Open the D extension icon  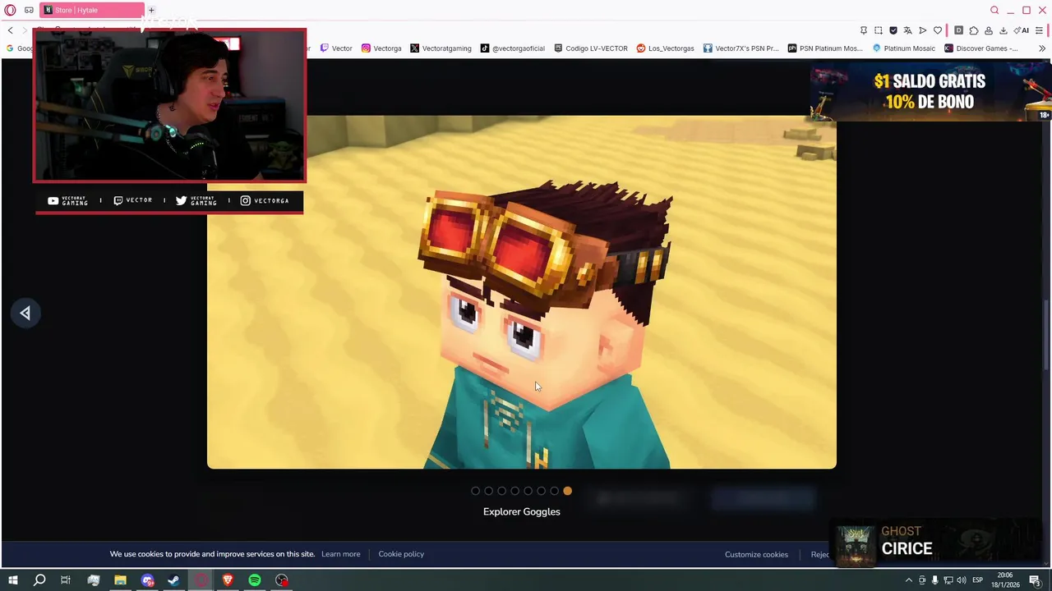coord(958,30)
